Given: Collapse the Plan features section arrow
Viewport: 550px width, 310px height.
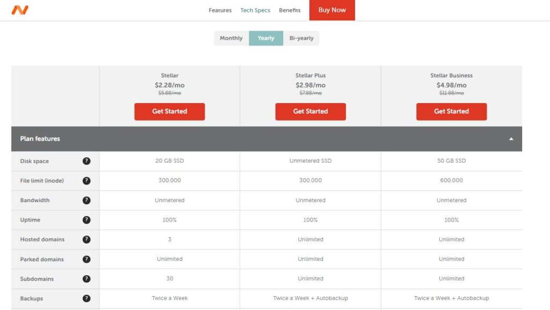Looking at the screenshot, I should point(511,139).
